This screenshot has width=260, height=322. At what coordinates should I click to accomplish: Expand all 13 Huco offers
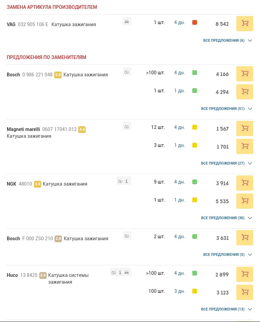[226, 309]
